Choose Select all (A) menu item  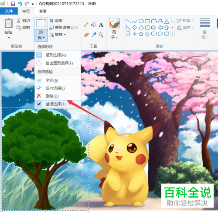[x=58, y=80]
